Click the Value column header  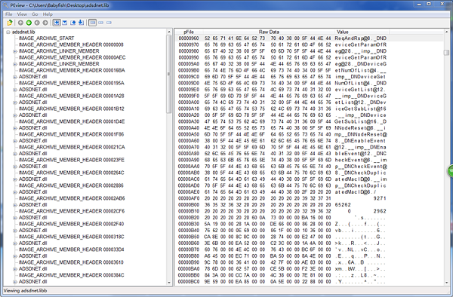point(342,32)
